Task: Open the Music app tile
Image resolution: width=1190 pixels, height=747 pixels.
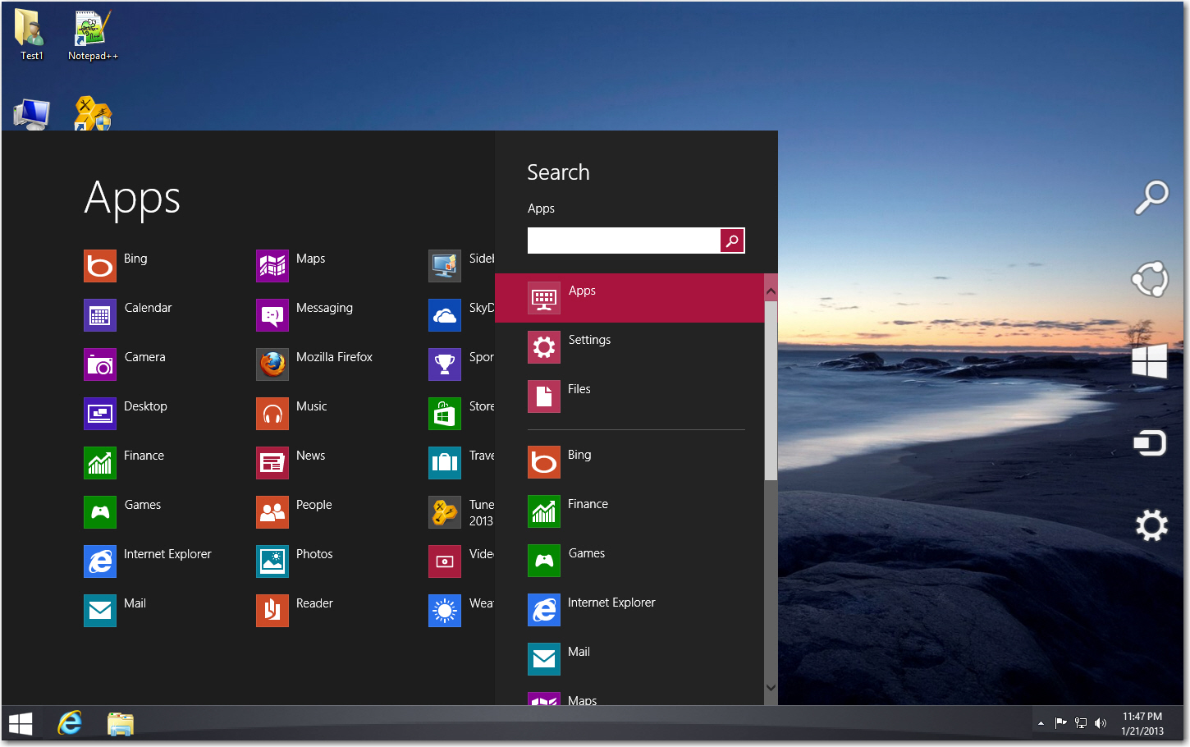Action: tap(295, 413)
